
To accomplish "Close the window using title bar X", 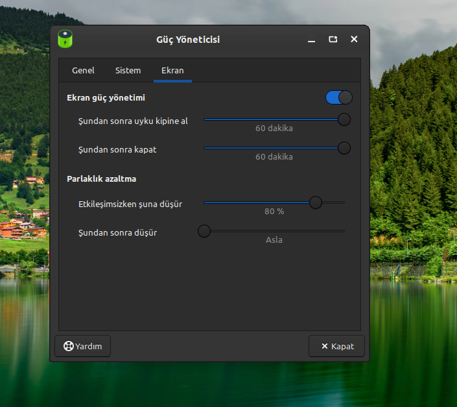I will [x=354, y=40].
